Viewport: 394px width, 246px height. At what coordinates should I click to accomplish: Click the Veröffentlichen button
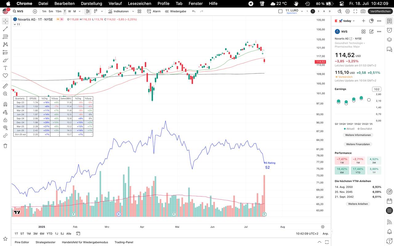click(380, 11)
